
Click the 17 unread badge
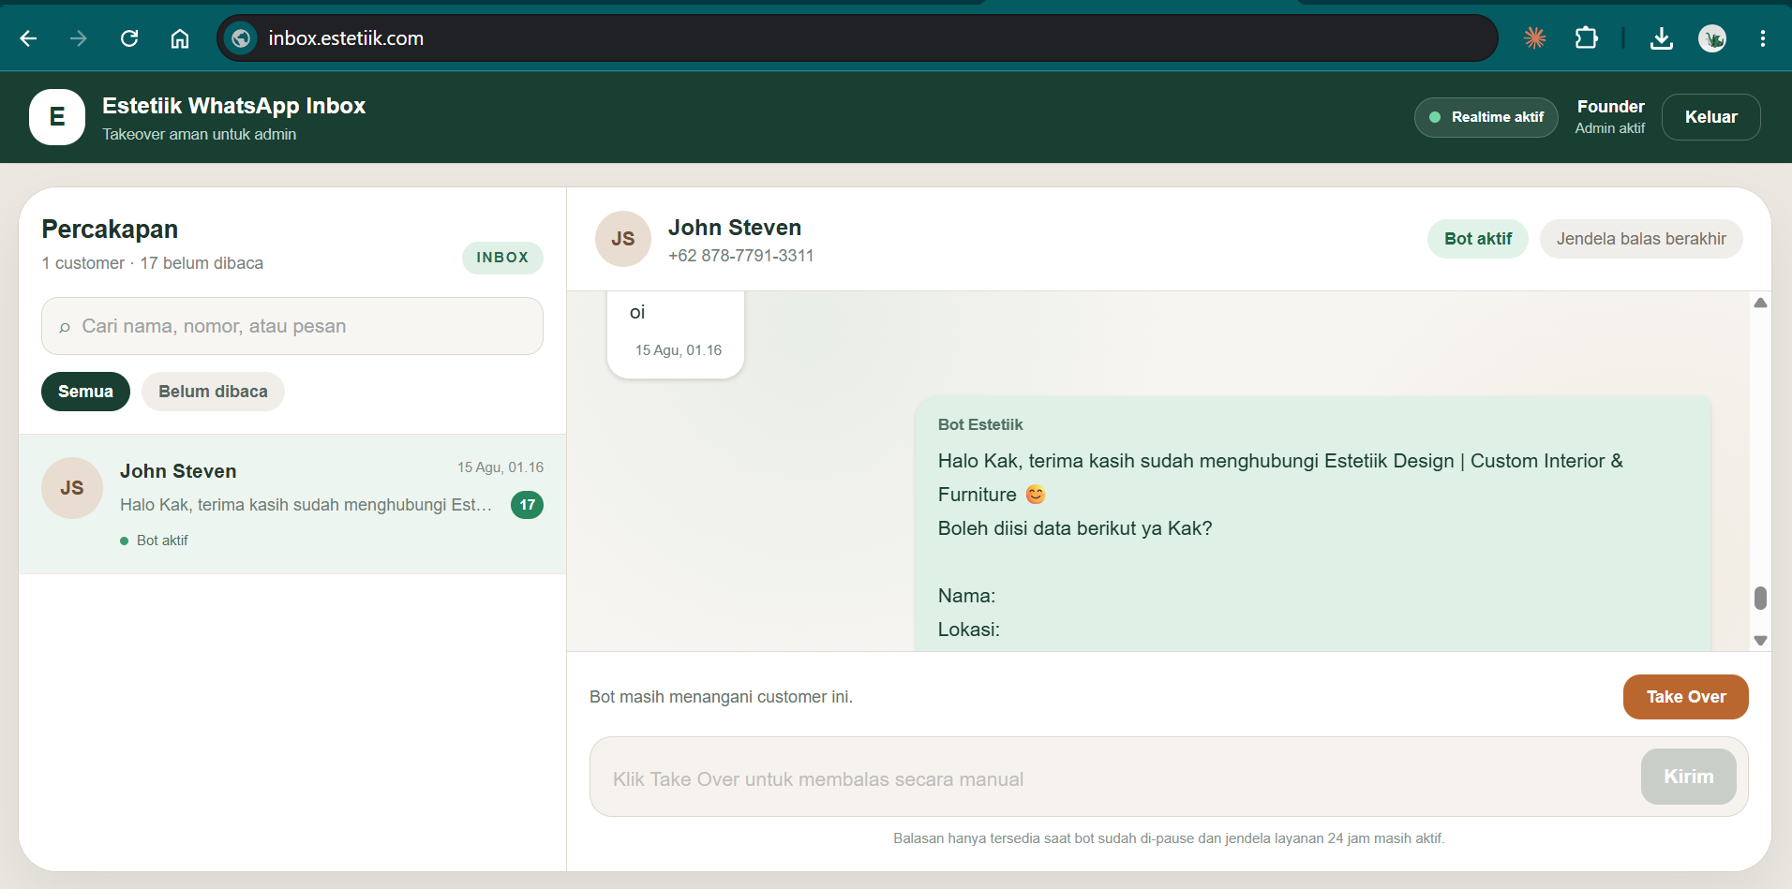click(x=528, y=505)
